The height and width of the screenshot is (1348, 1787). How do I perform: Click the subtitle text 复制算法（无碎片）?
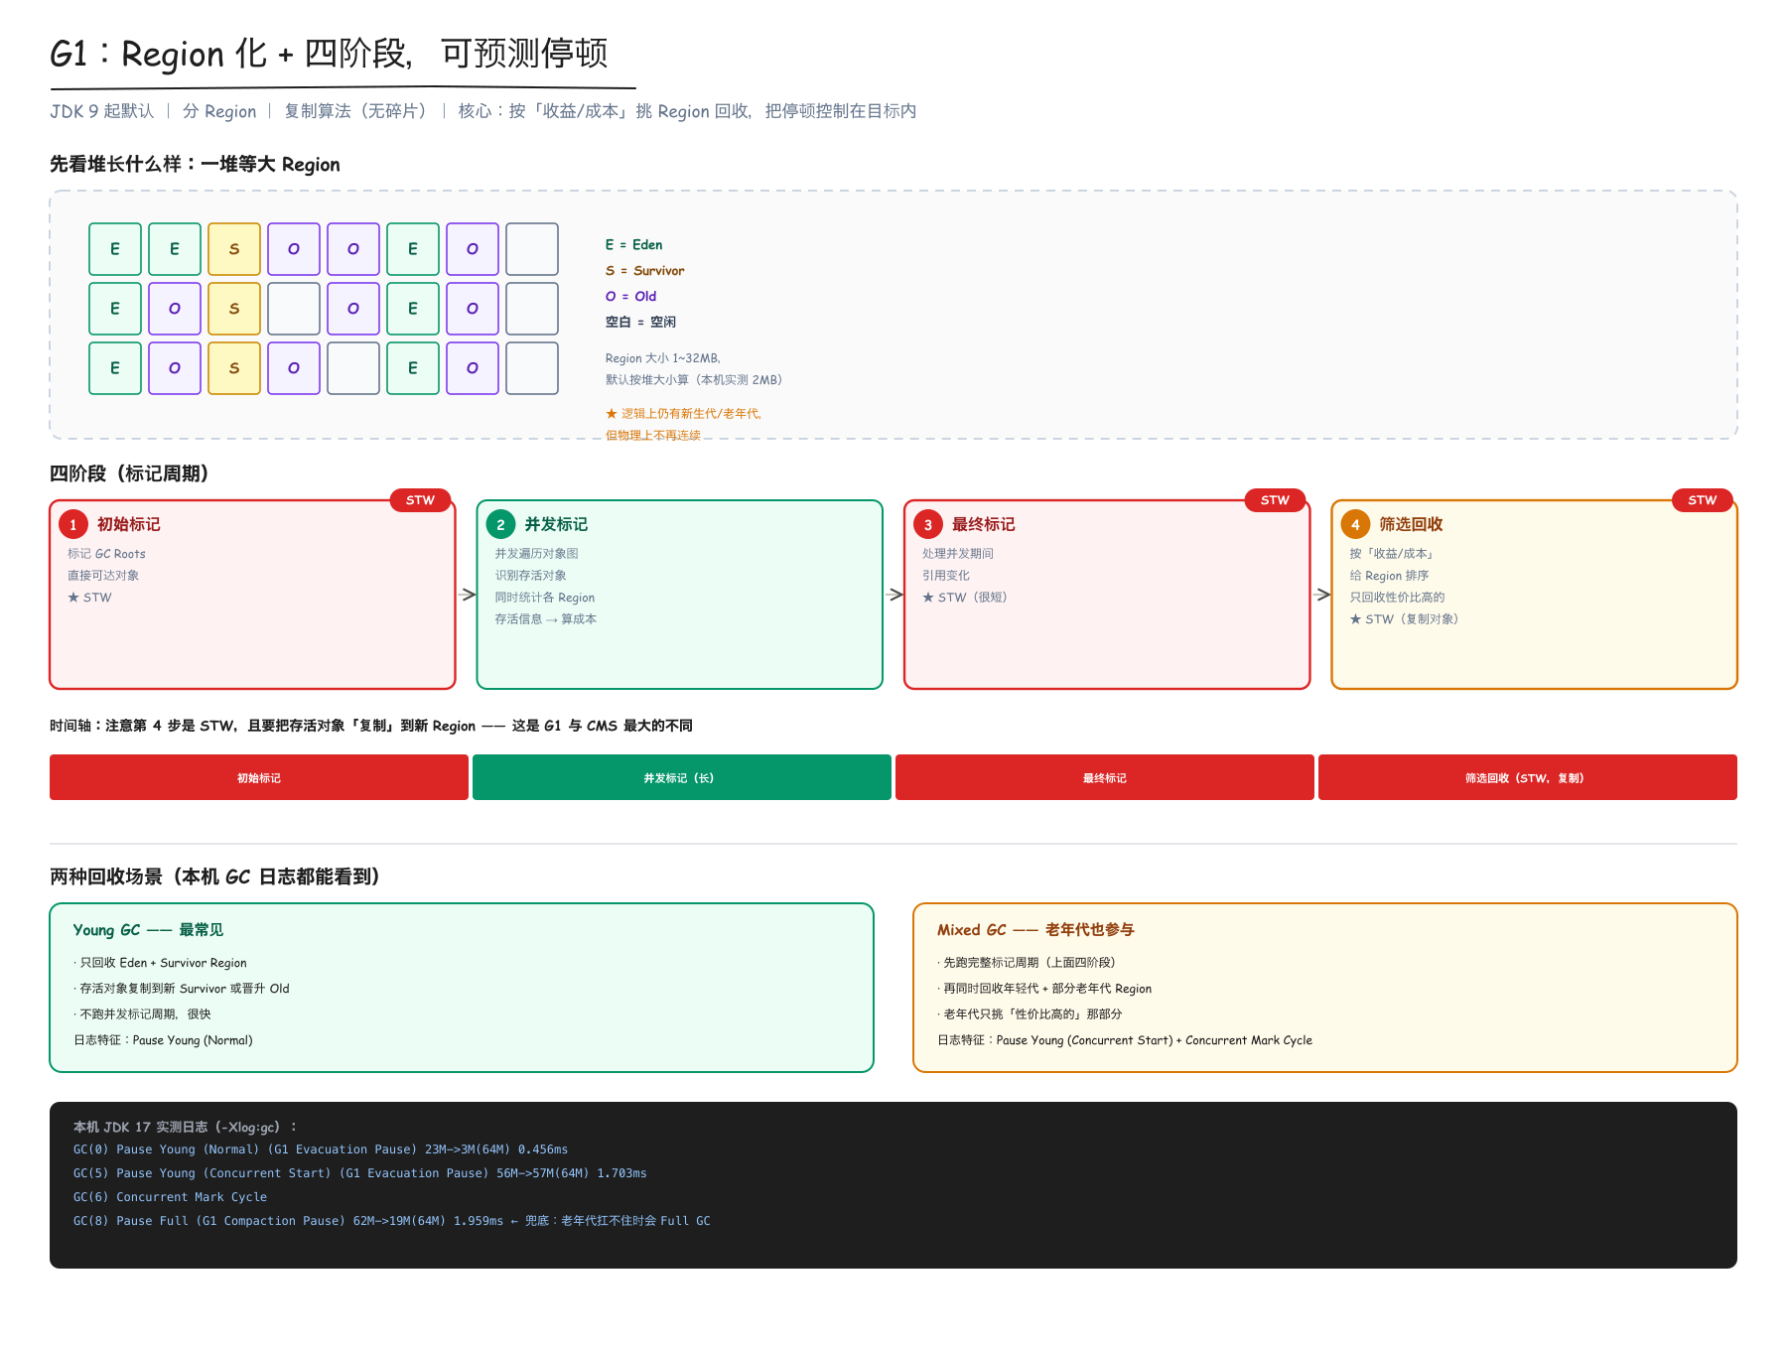click(x=355, y=111)
